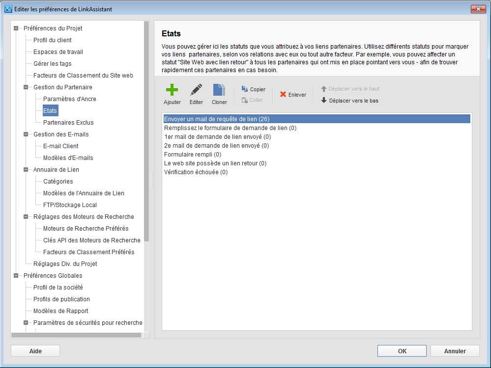Click the Cloner document icon
Screen dimensions: 491x368
click(219, 90)
